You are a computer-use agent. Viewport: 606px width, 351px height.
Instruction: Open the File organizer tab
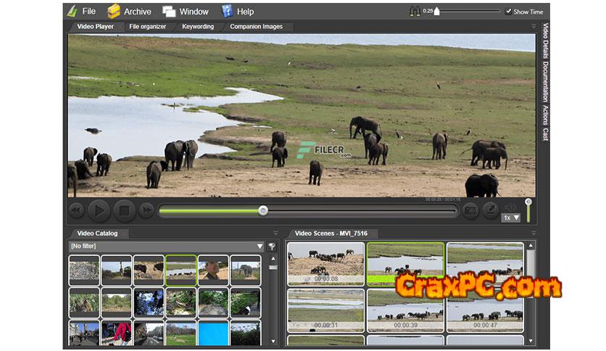(x=147, y=27)
